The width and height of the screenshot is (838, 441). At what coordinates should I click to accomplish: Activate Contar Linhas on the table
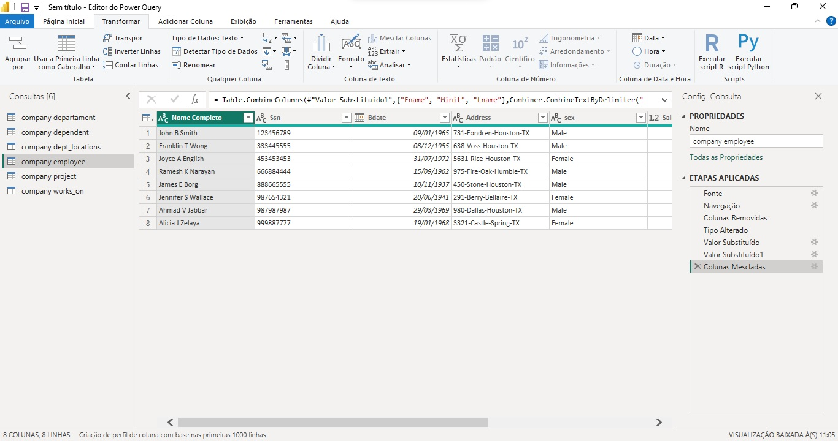[129, 65]
